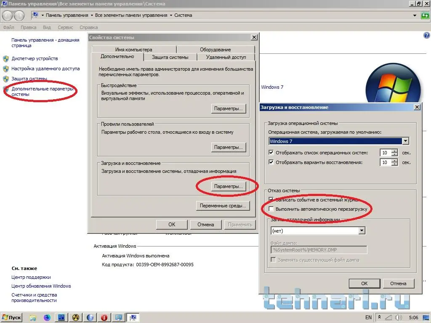This screenshot has width=431, height=323.
Task: Click Отмена in Свойства системы dialog
Action: [205, 225]
